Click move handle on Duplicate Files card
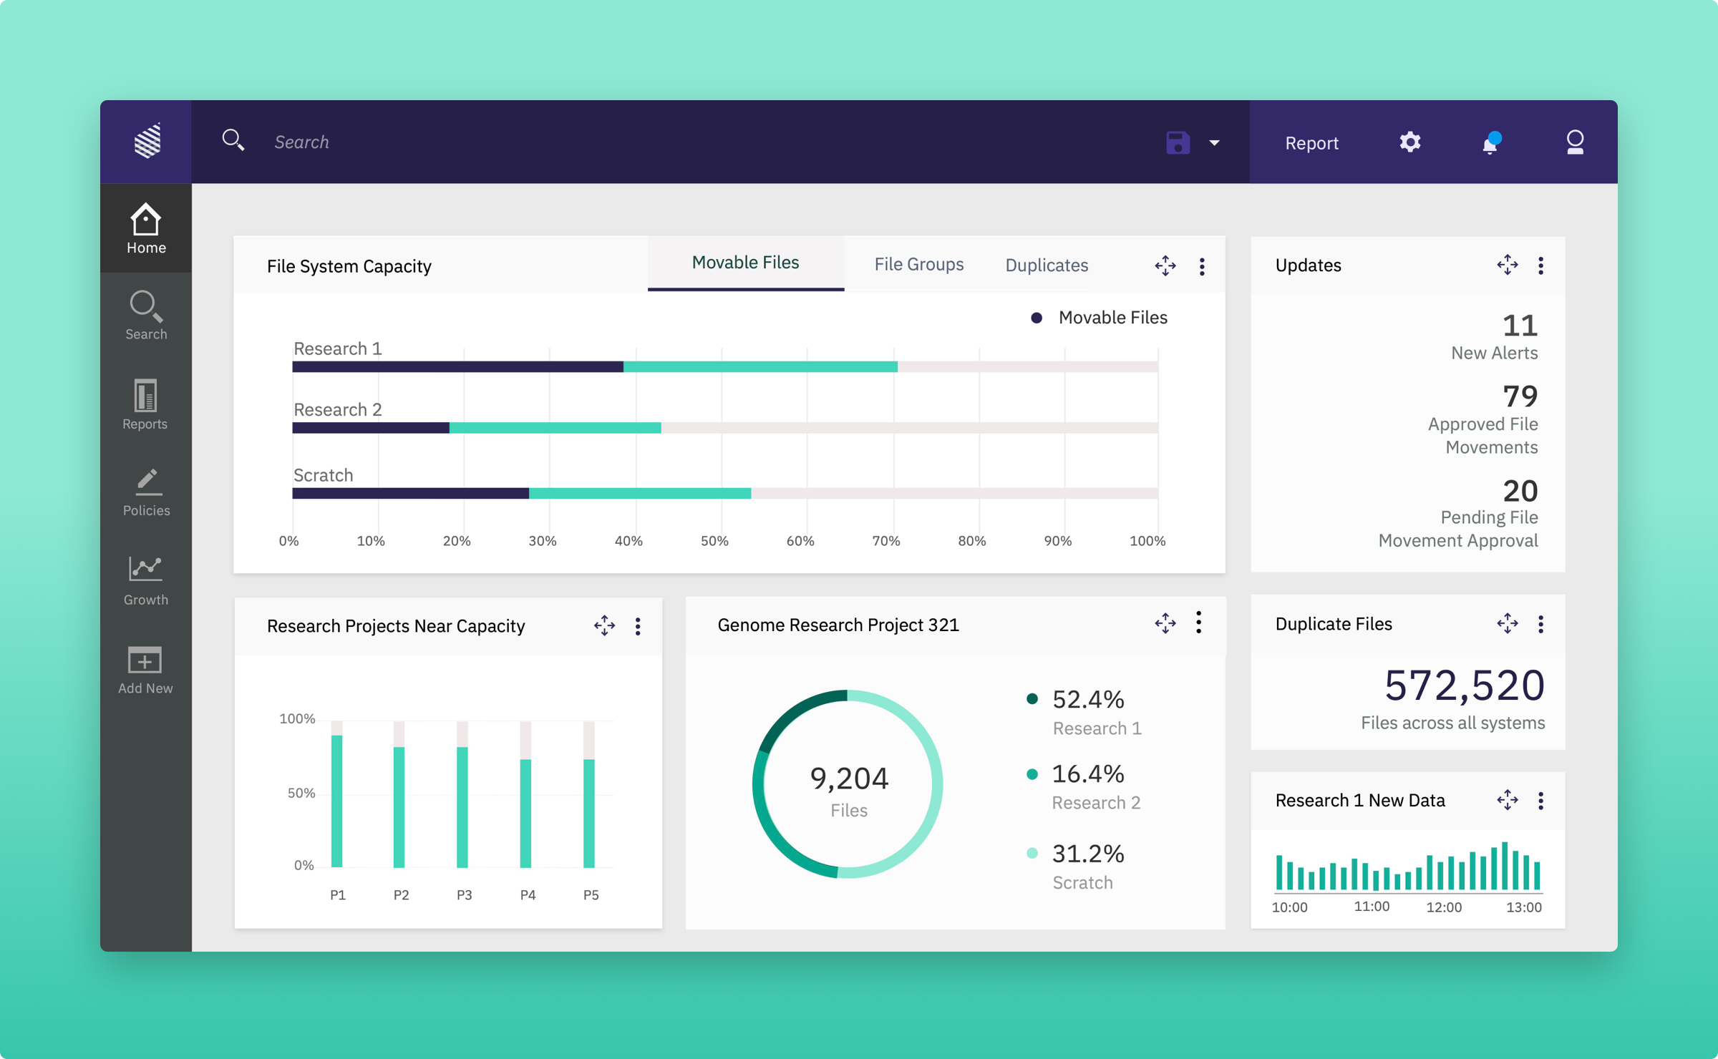This screenshot has height=1059, width=1718. tap(1507, 624)
